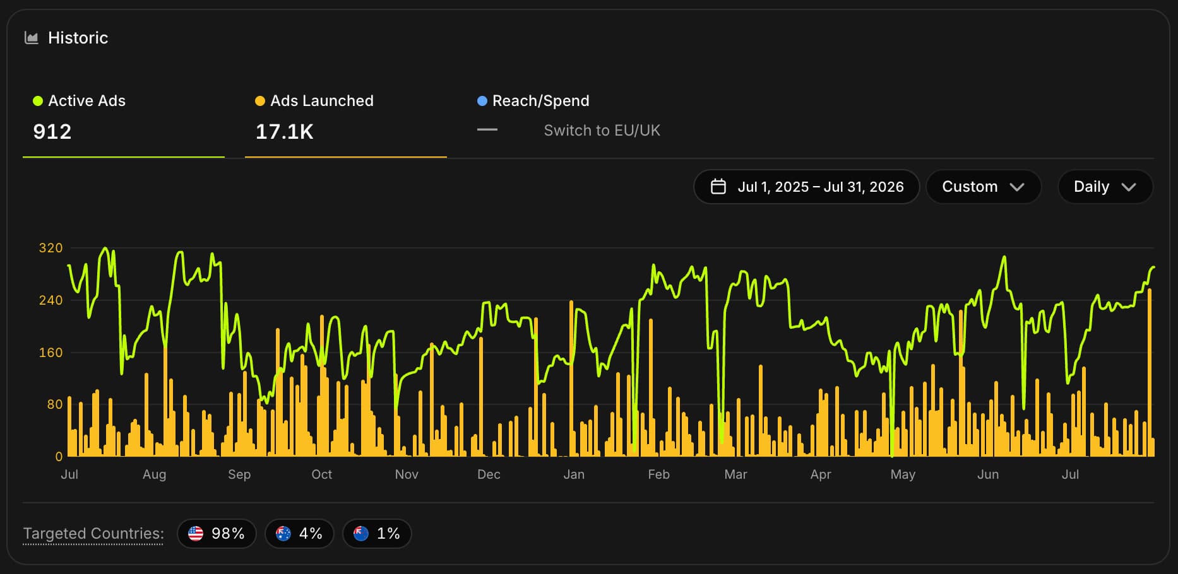Screen dimensions: 1178x574
Task: Click the calendar icon in date range
Action: [x=718, y=187]
